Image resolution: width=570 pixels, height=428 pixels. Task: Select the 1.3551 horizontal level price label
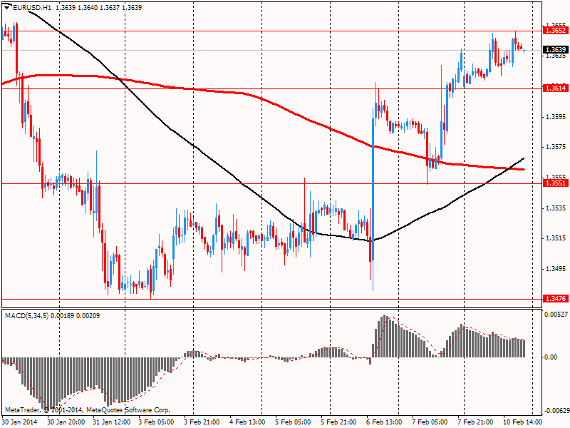tap(555, 183)
